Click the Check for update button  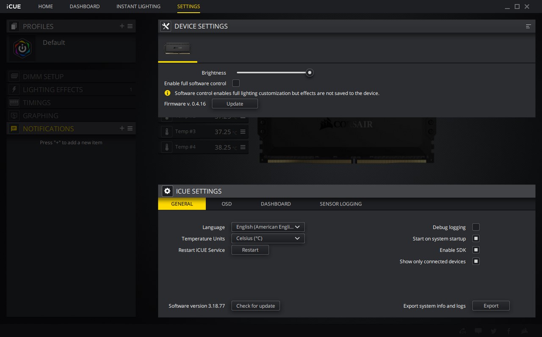tap(256, 306)
